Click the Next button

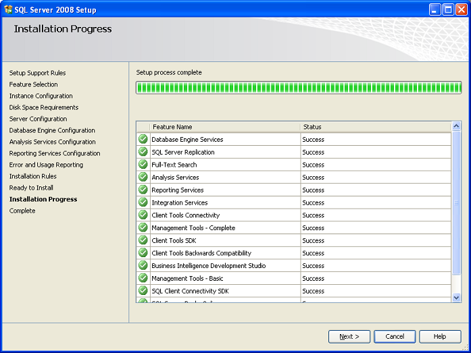(x=349, y=337)
